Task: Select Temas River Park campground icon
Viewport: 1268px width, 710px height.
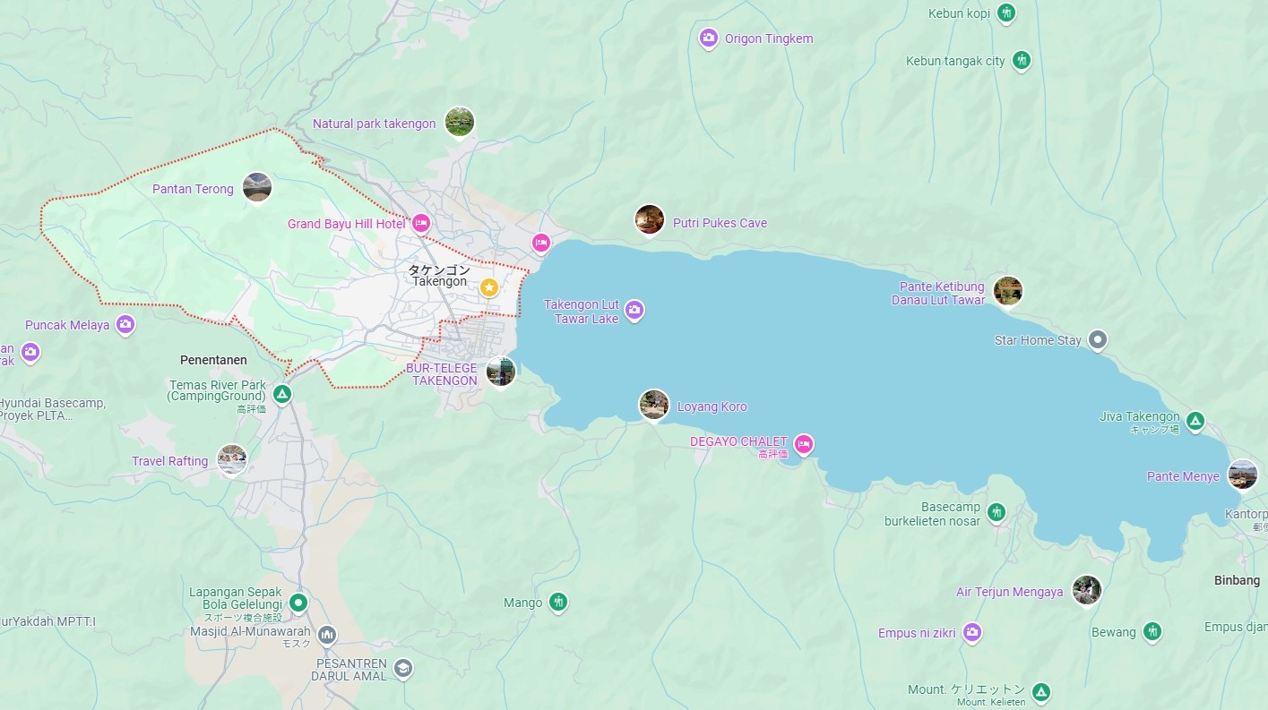Action: click(282, 394)
